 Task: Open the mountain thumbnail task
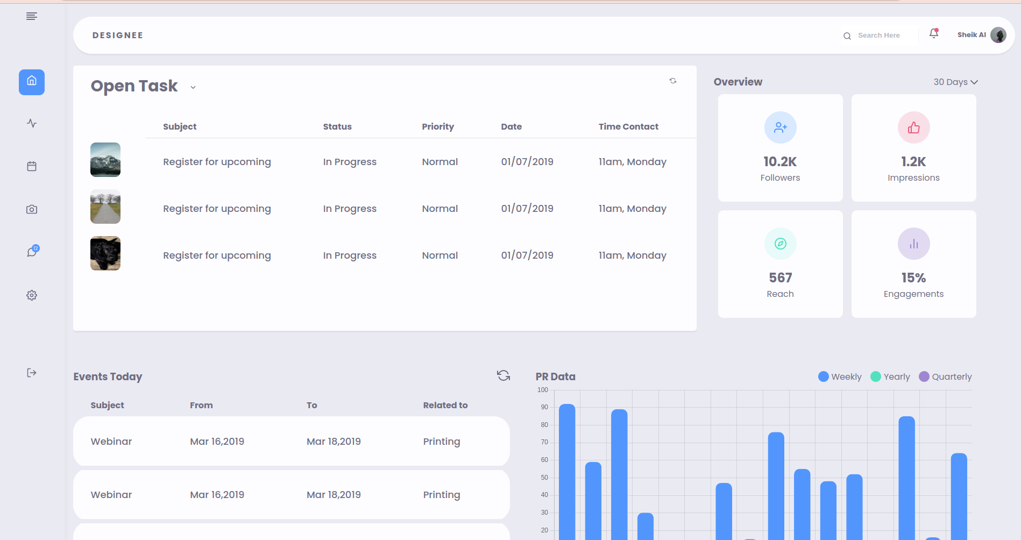point(105,160)
